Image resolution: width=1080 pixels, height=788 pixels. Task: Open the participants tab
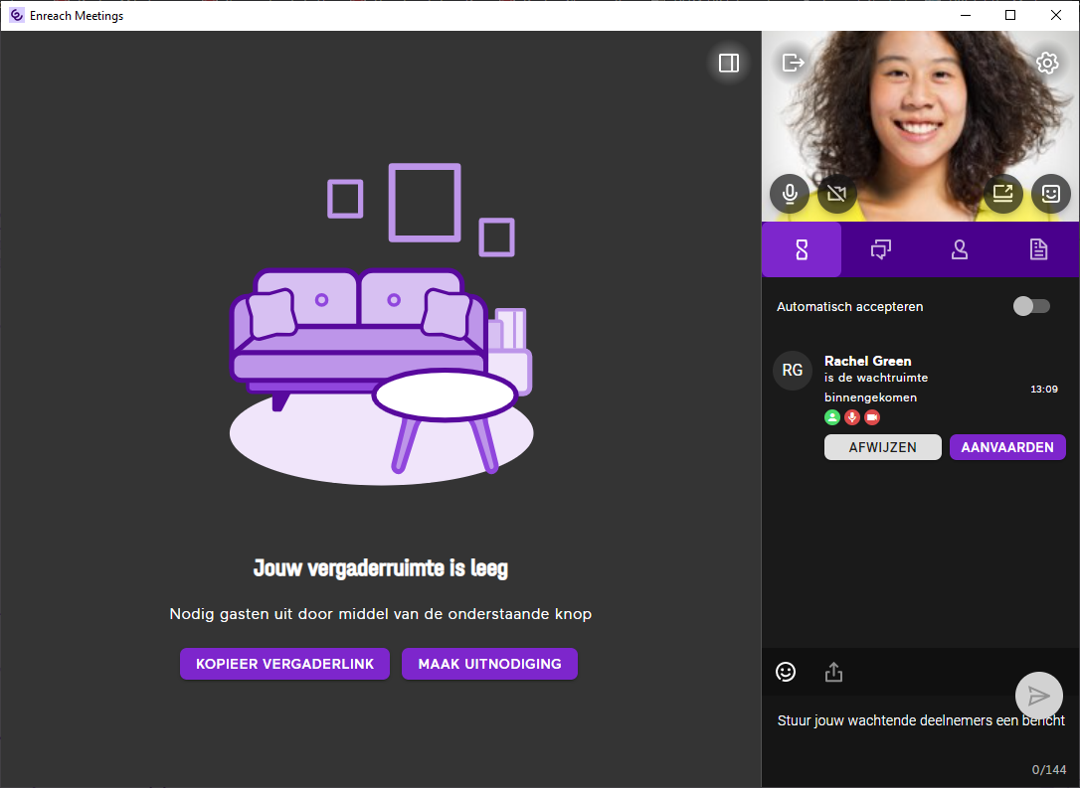point(960,249)
